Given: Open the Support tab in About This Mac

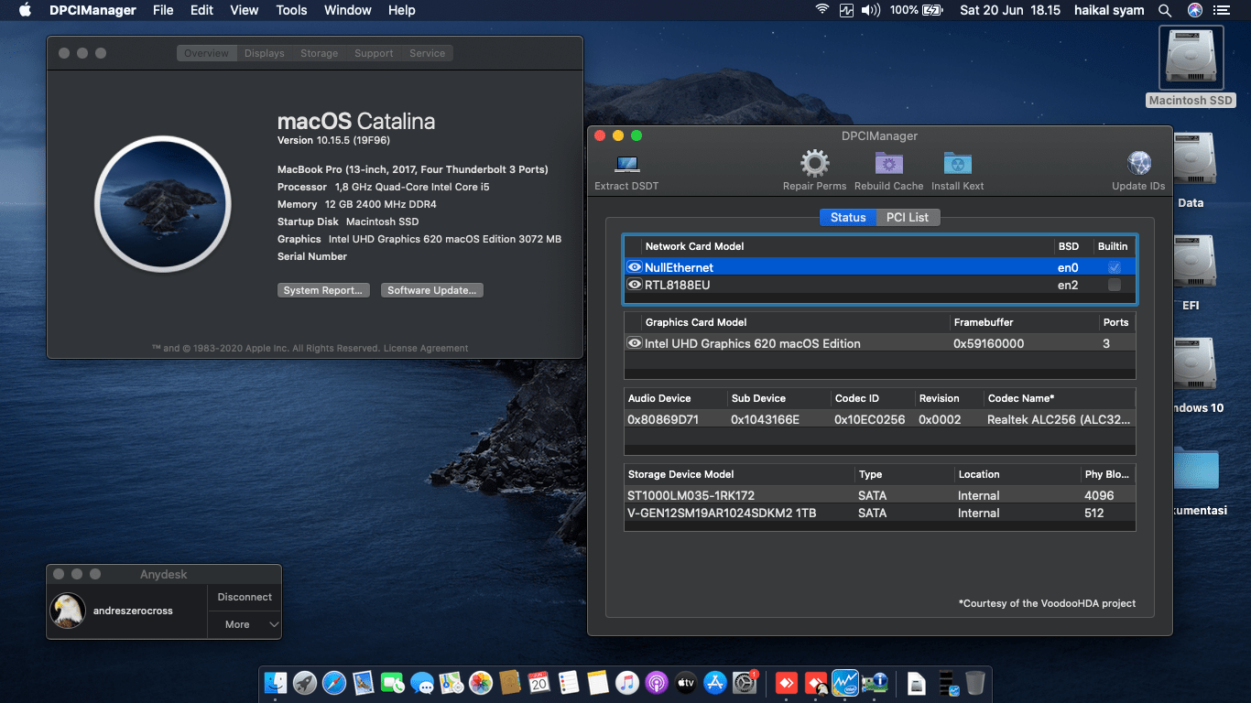Looking at the screenshot, I should pyautogui.click(x=374, y=53).
